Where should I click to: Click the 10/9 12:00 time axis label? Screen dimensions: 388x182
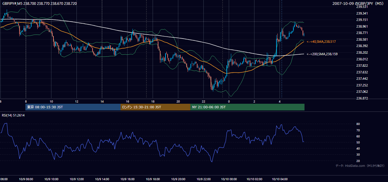tap(76, 179)
